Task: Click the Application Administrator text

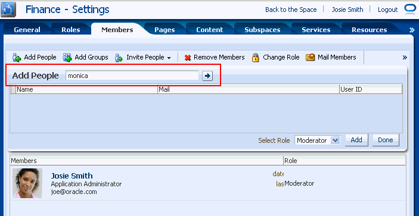Action: pyautogui.click(x=86, y=184)
